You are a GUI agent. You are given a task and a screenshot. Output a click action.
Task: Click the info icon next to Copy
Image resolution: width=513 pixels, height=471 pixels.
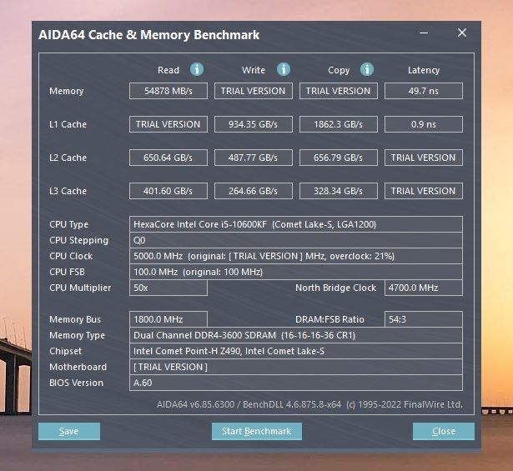[367, 69]
